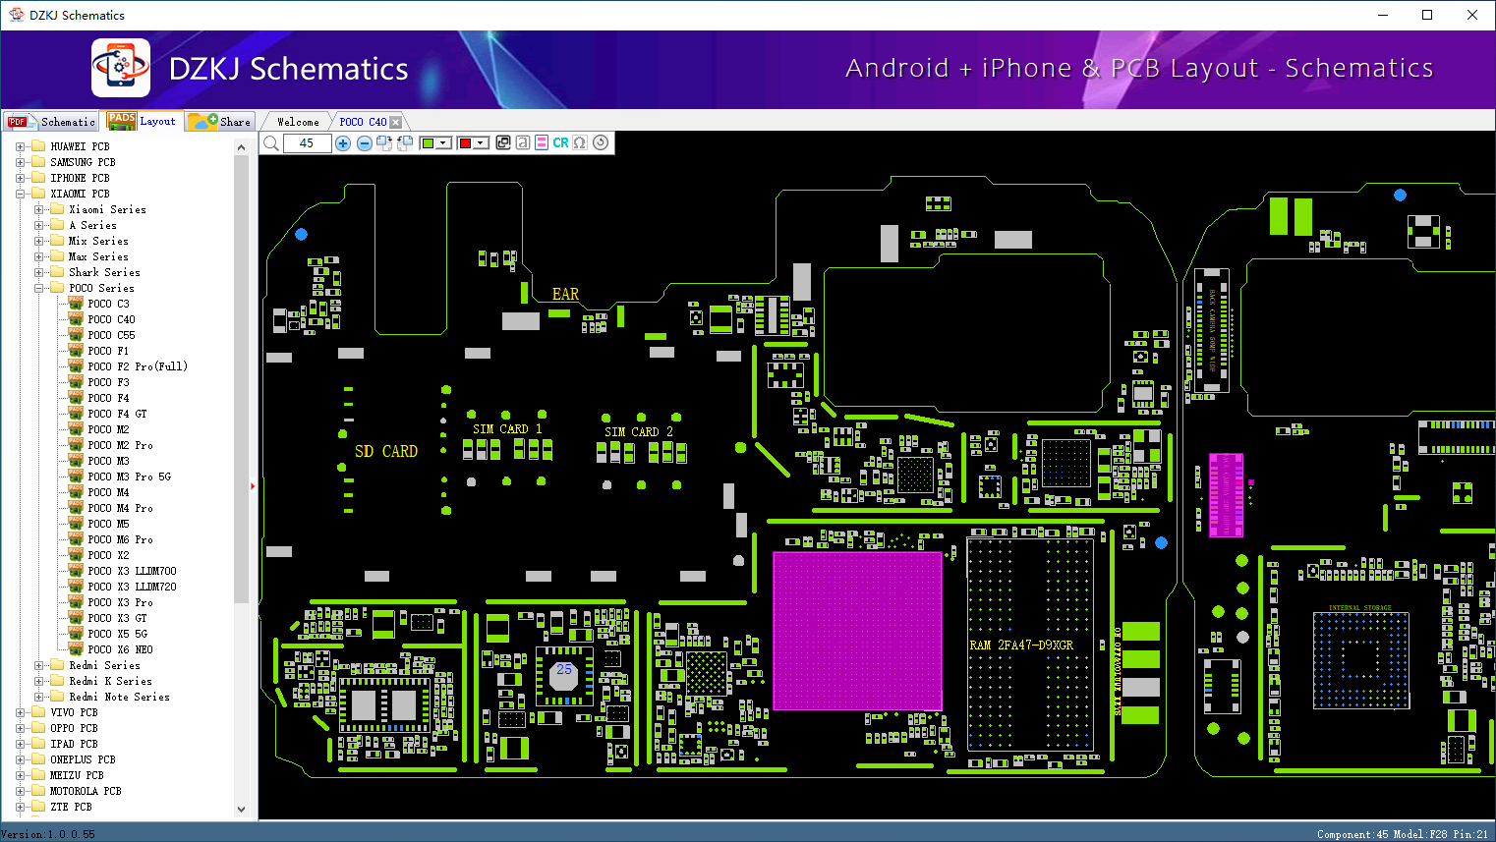Screen dimensions: 1496x842
Task: Select POCO F1 in the tree
Action: pos(108,351)
